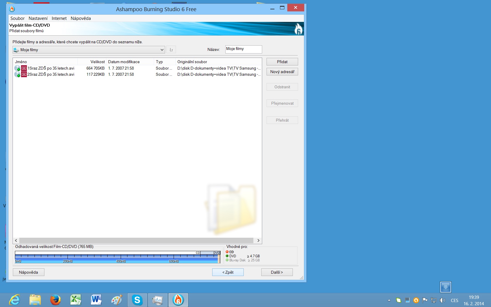
Task: Sort the list by Originální soubor column
Action: [x=218, y=62]
